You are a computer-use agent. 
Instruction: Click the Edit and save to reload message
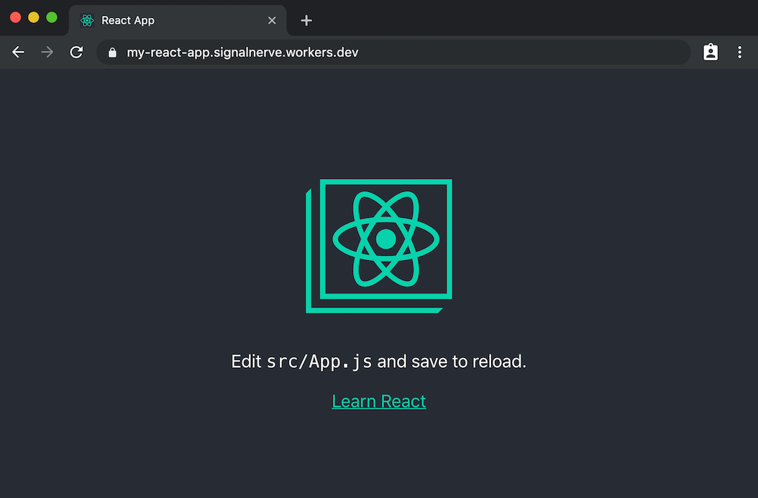[379, 361]
